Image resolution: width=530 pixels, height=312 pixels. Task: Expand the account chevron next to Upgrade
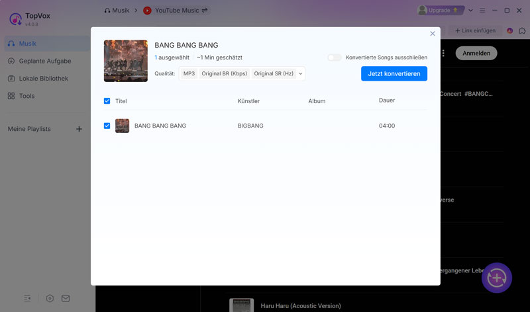pyautogui.click(x=470, y=11)
